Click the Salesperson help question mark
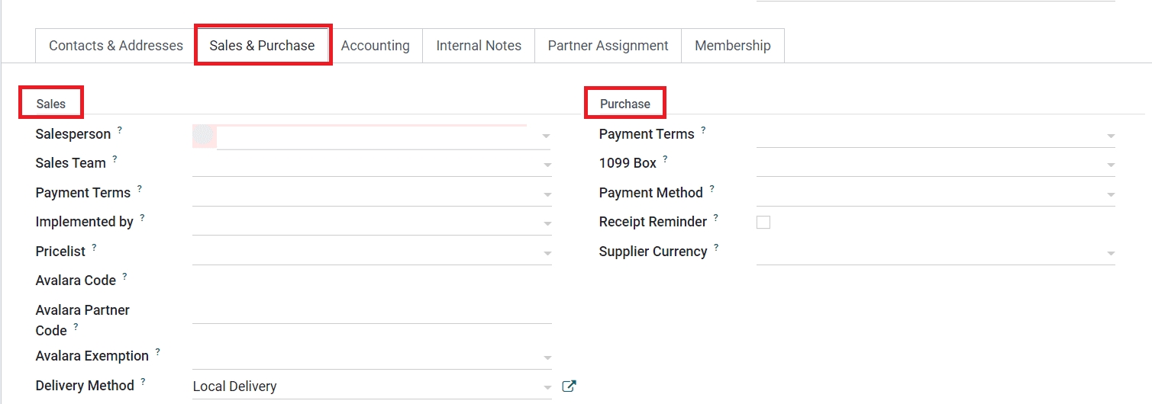Viewport: 1152px width, 404px height. click(x=120, y=130)
